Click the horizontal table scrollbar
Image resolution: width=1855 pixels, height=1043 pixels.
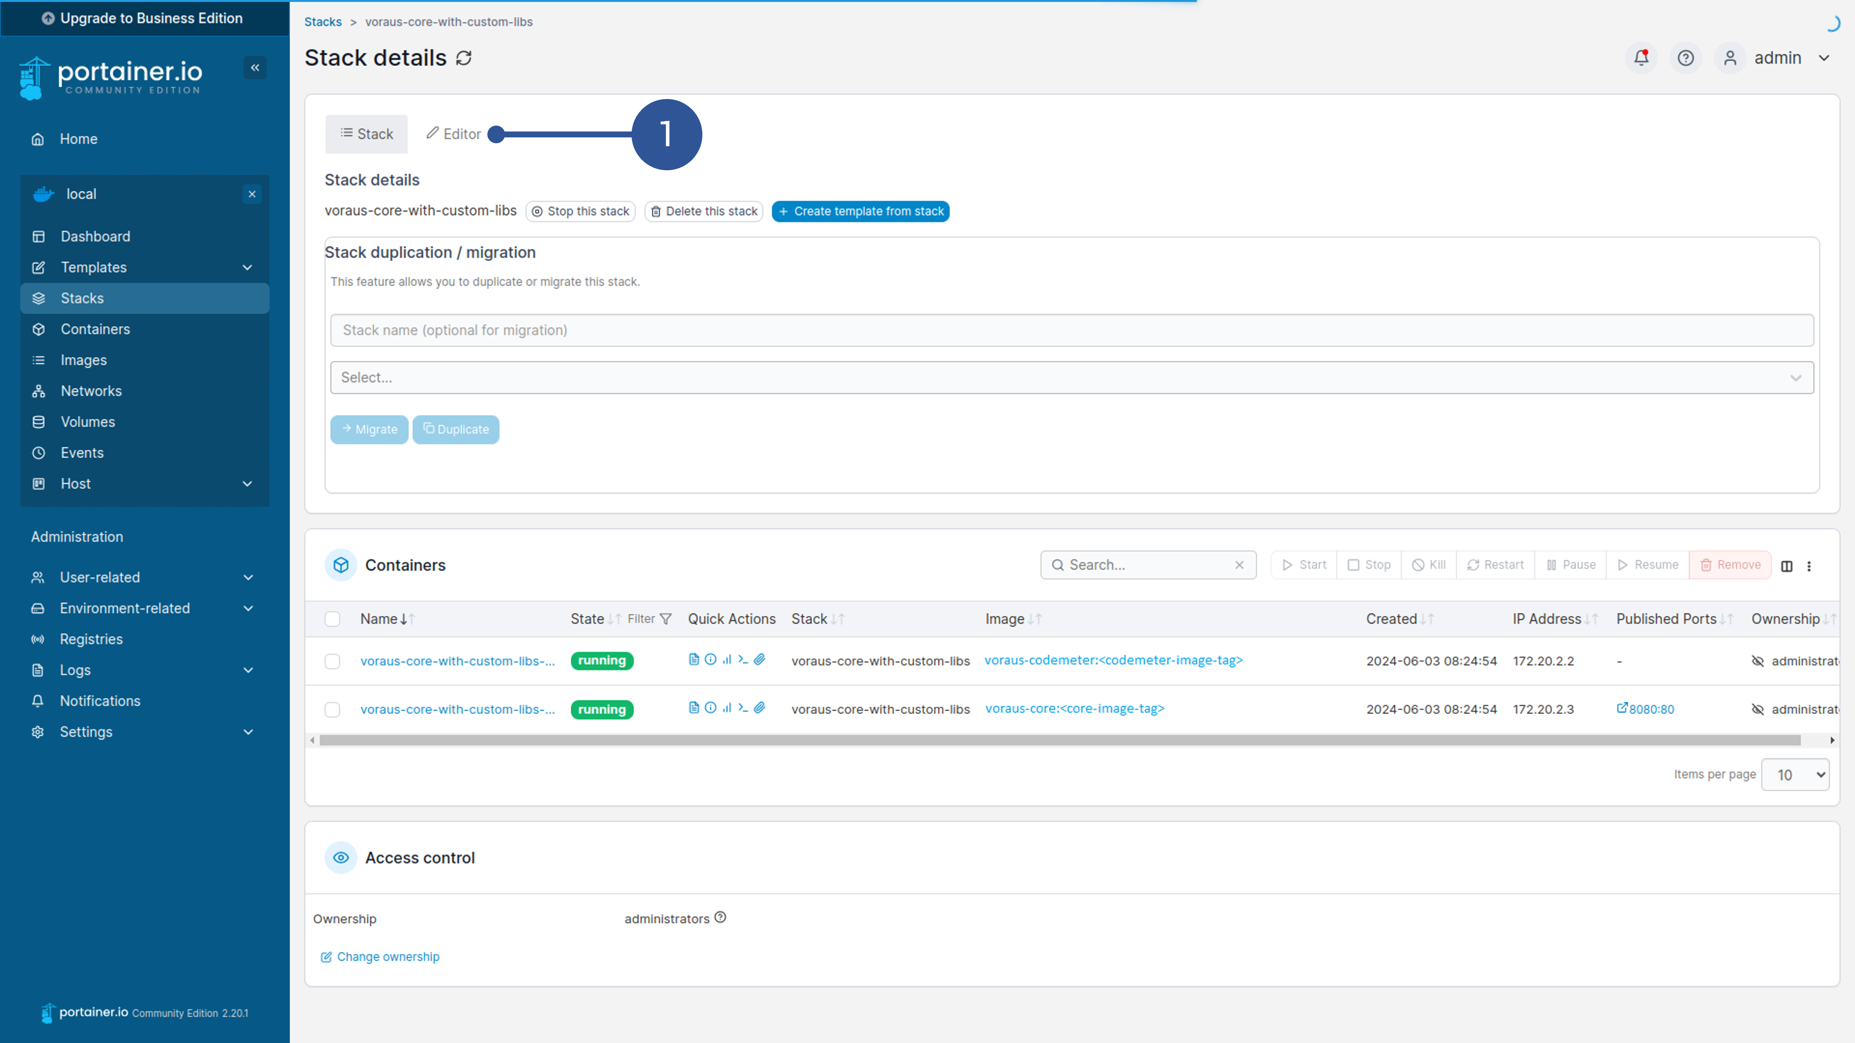(1059, 740)
